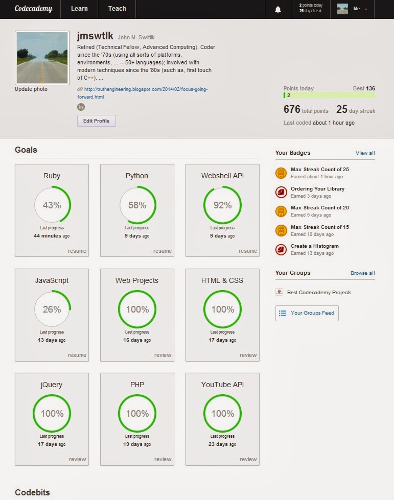Click Max Streak Count of 20 badge icon
Viewport: 394px width, 500px height.
click(281, 211)
